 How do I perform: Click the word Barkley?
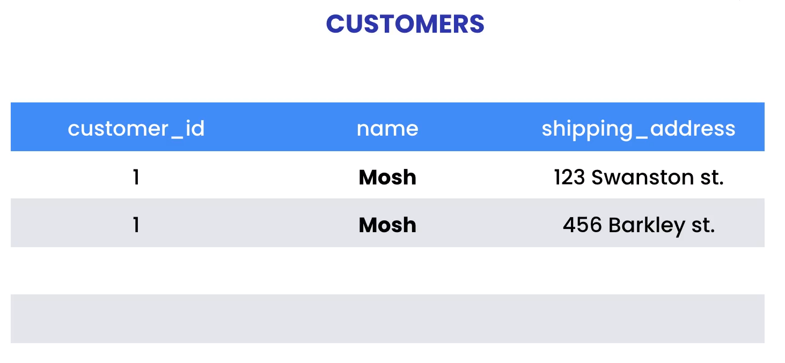[x=647, y=225]
